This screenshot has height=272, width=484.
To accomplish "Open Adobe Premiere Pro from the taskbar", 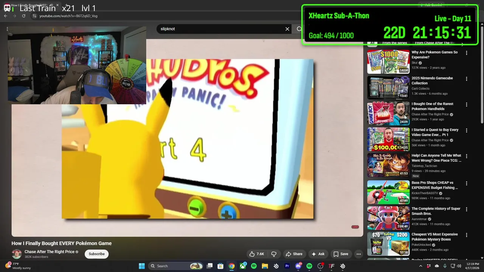I will tap(287, 266).
